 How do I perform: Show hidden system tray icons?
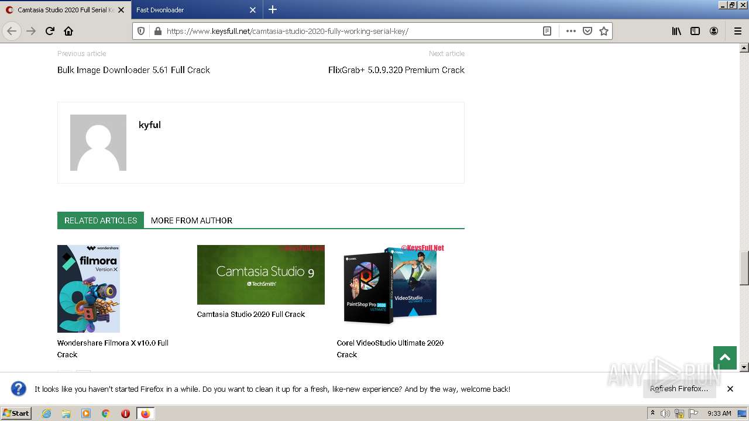click(652, 413)
